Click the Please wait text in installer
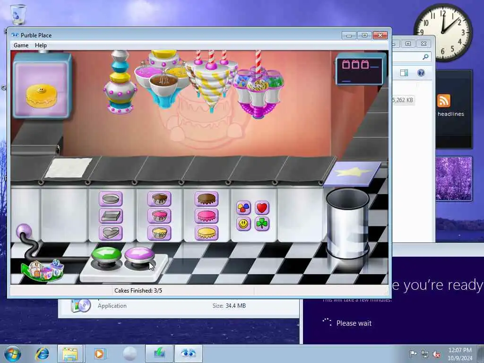Image resolution: width=484 pixels, height=363 pixels. (354, 323)
